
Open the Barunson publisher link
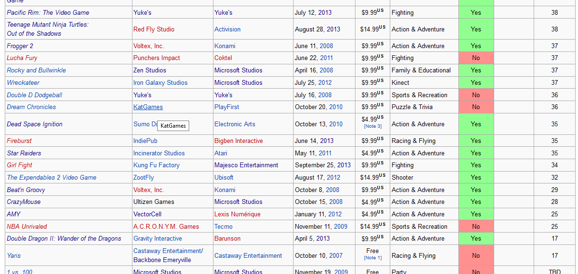(x=227, y=238)
